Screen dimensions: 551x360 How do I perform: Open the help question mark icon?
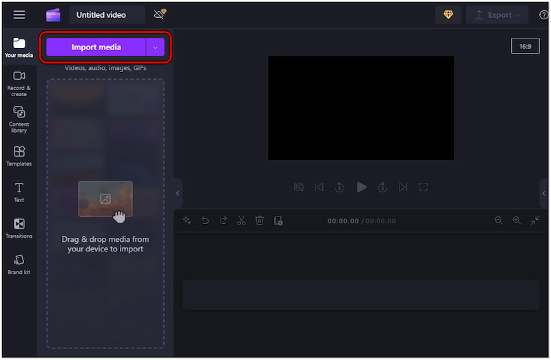[543, 15]
